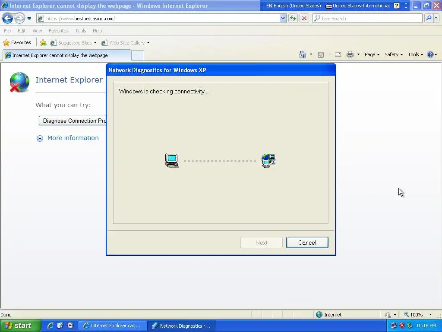Expand the Print dropdown arrow

point(359,54)
